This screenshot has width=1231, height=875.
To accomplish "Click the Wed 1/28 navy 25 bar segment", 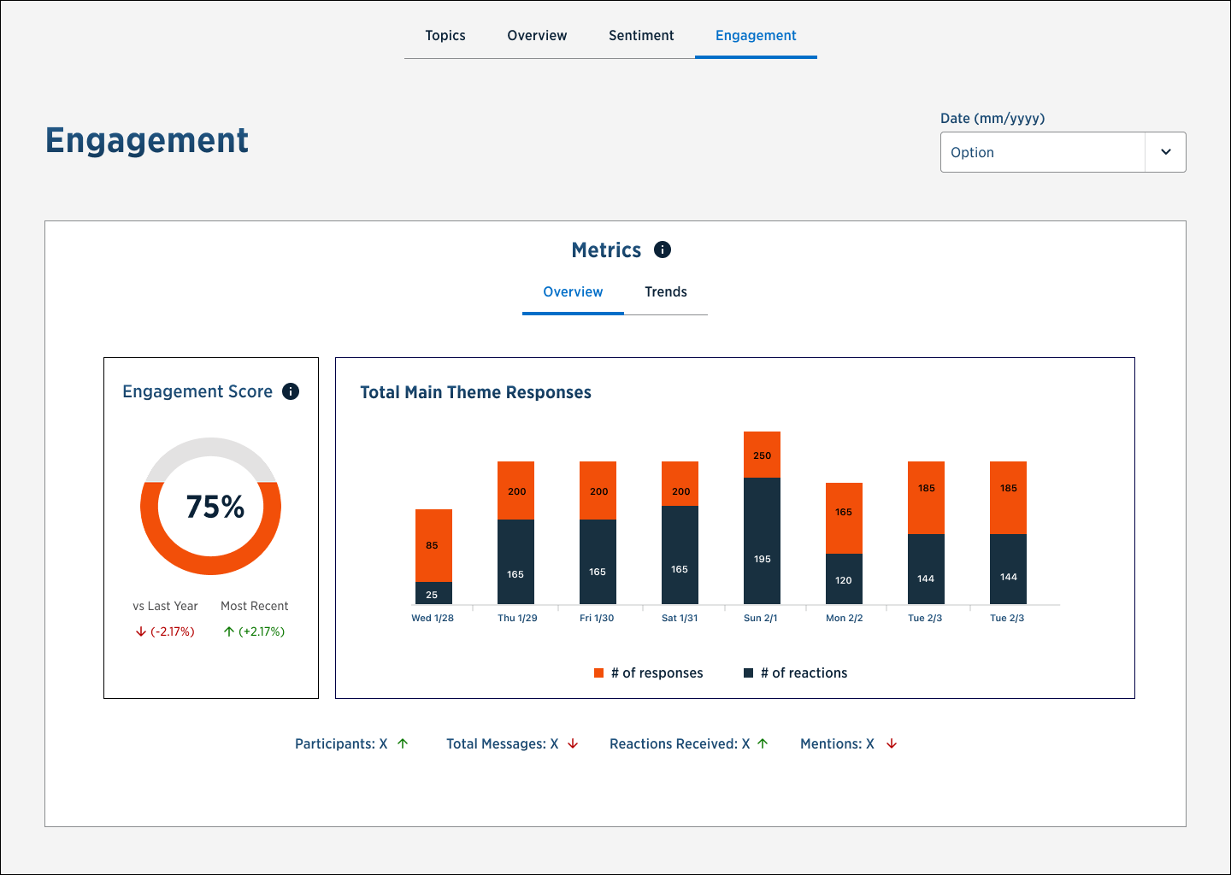I will pos(433,594).
